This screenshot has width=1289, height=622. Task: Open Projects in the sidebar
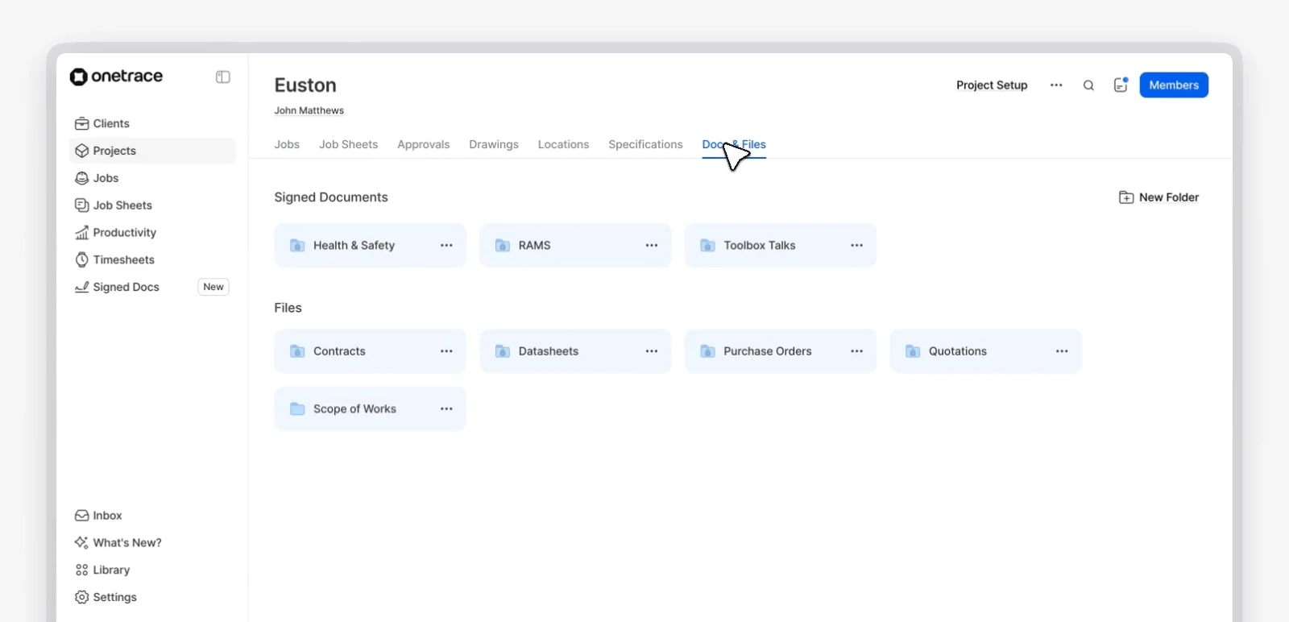(152, 151)
